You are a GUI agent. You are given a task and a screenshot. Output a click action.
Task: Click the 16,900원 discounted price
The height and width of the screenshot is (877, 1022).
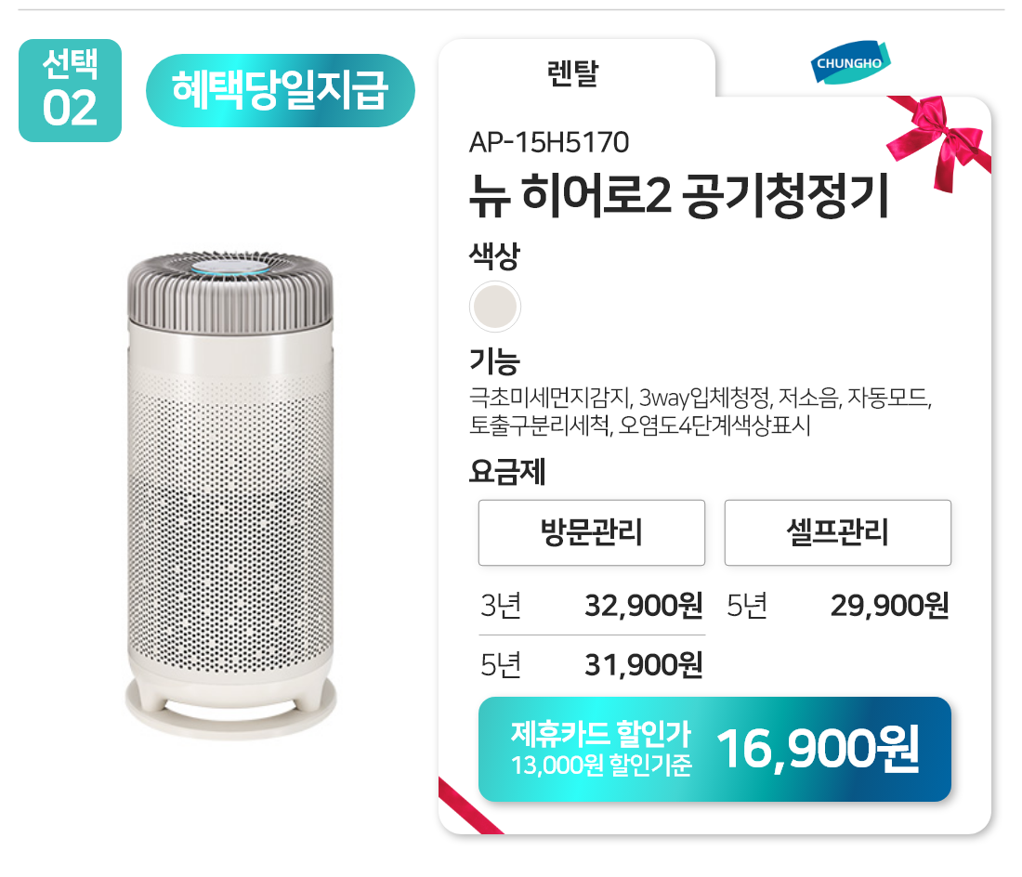[x=818, y=749]
